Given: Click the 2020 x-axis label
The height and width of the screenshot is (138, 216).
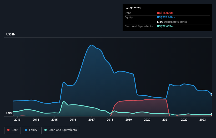Looking at the screenshot, I should pyautogui.click(x=147, y=120).
